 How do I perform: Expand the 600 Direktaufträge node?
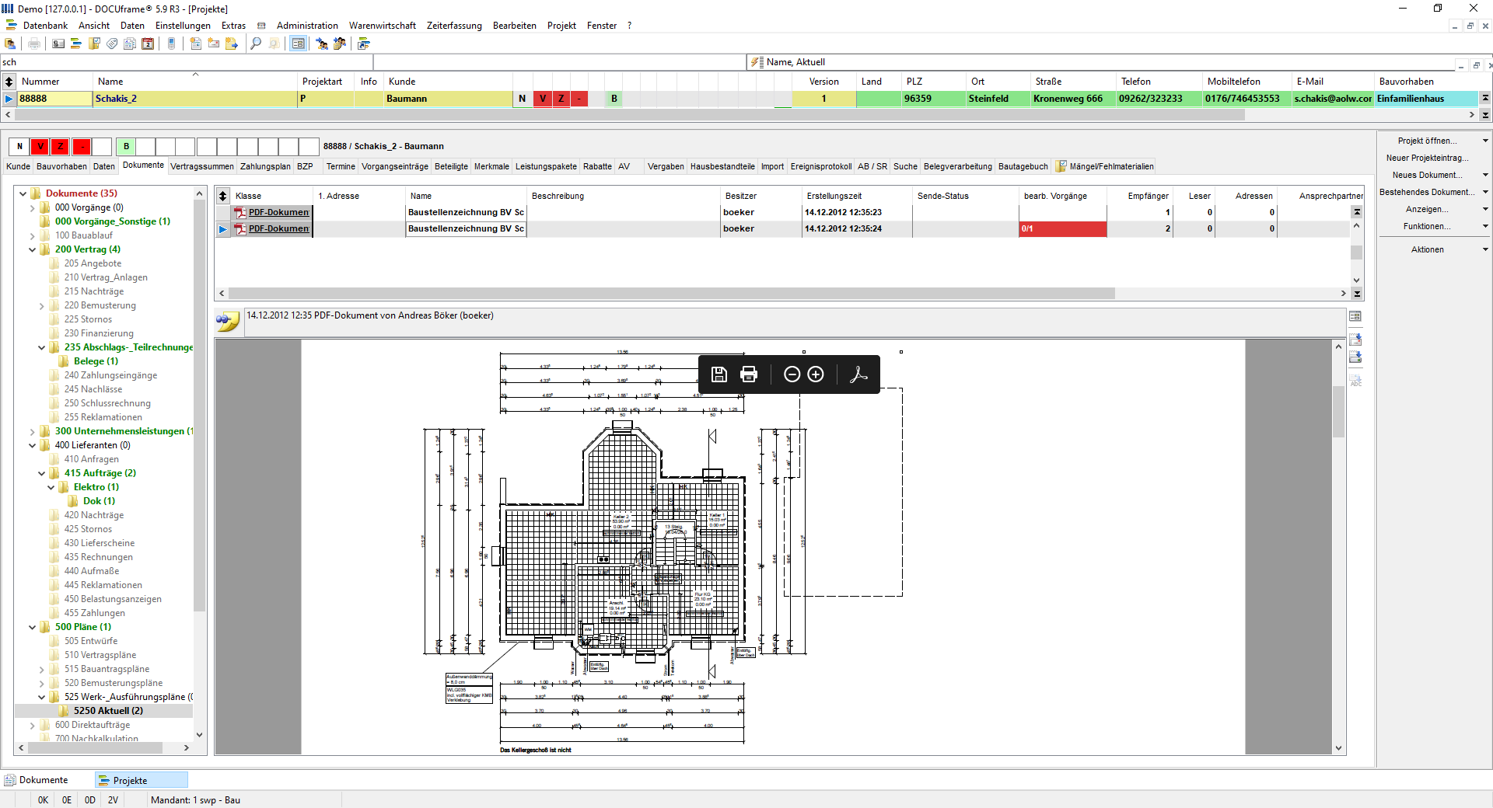pos(33,725)
